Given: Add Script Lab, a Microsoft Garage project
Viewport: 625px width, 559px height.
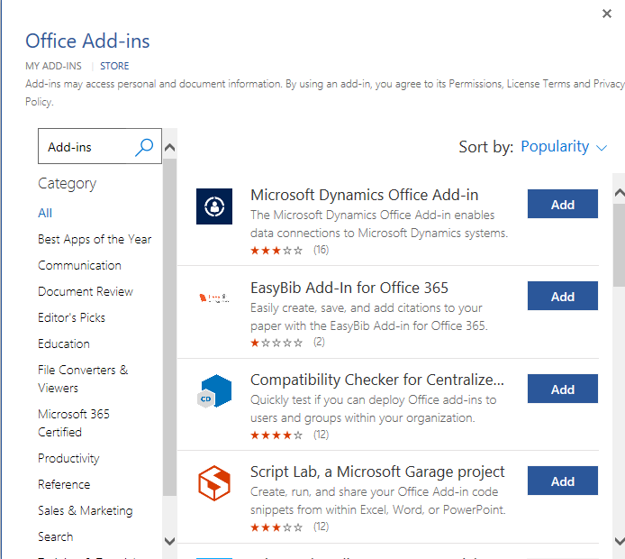Looking at the screenshot, I should tap(562, 481).
